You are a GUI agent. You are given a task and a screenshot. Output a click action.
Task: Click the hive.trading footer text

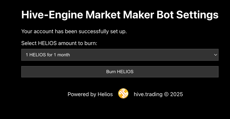148,94
